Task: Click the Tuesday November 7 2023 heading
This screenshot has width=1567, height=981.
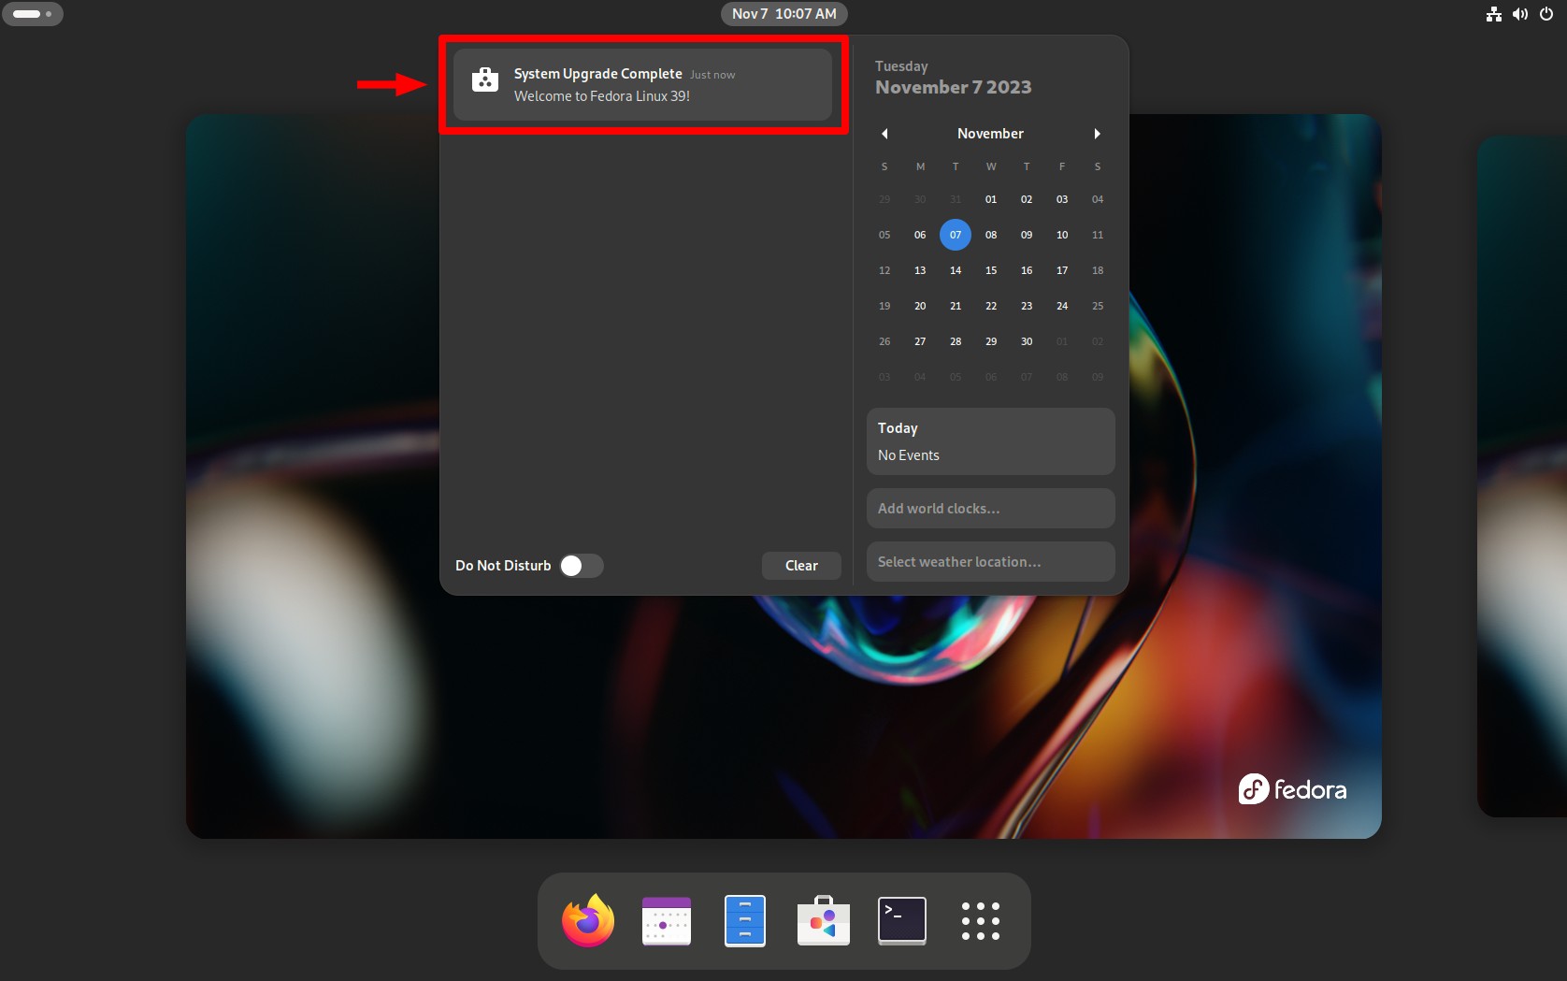Action: (x=954, y=78)
